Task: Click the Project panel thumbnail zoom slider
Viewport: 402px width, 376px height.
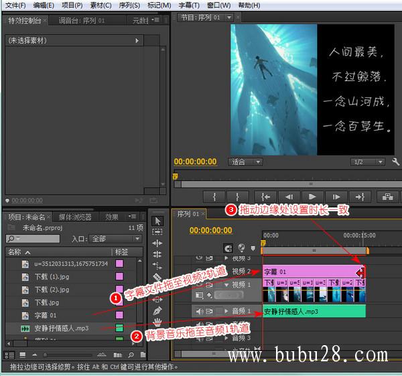Action: [x=68, y=355]
